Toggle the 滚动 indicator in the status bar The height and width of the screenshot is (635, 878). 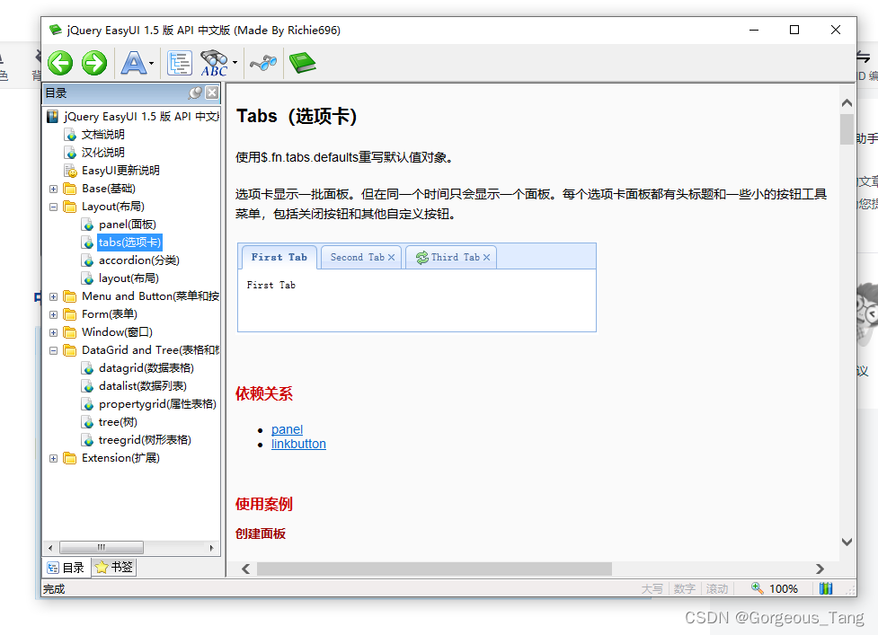[716, 588]
